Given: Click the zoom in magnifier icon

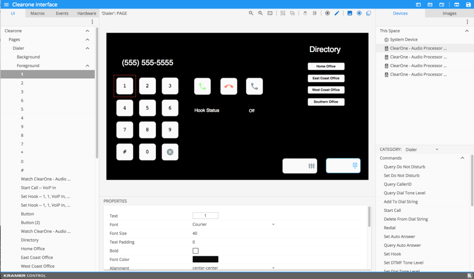Looking at the screenshot, I should [x=260, y=13].
